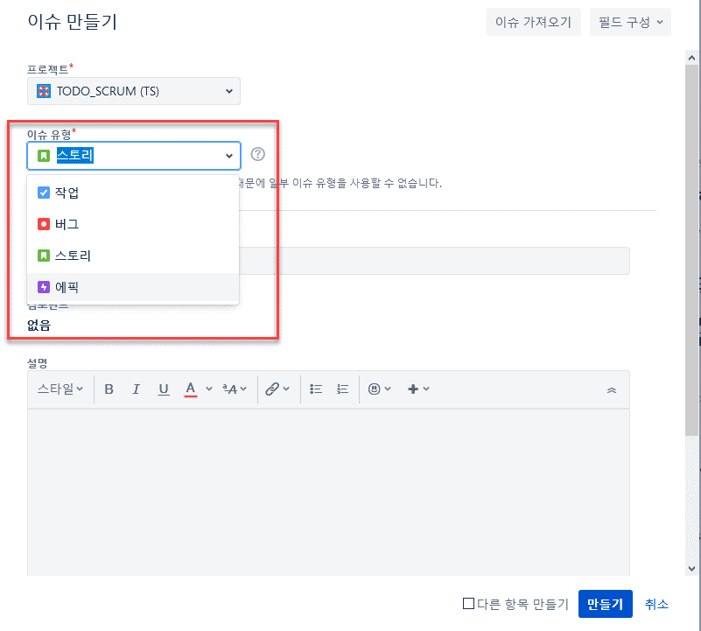Click the dialog scrollbar thumb
The height and width of the screenshot is (631, 701).
[691, 249]
